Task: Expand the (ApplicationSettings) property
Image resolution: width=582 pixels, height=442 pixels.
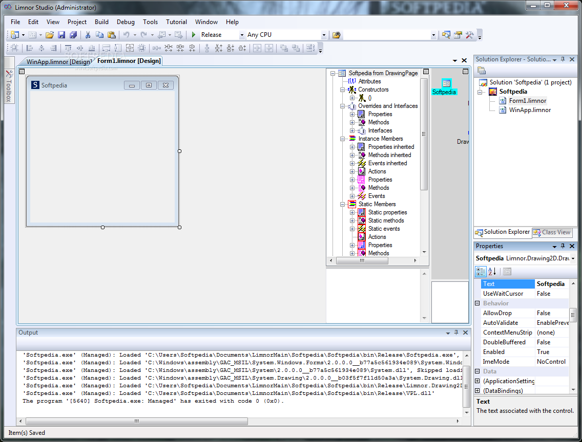Action: click(x=477, y=381)
